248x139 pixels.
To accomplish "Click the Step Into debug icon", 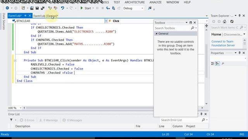I will (108, 8).
